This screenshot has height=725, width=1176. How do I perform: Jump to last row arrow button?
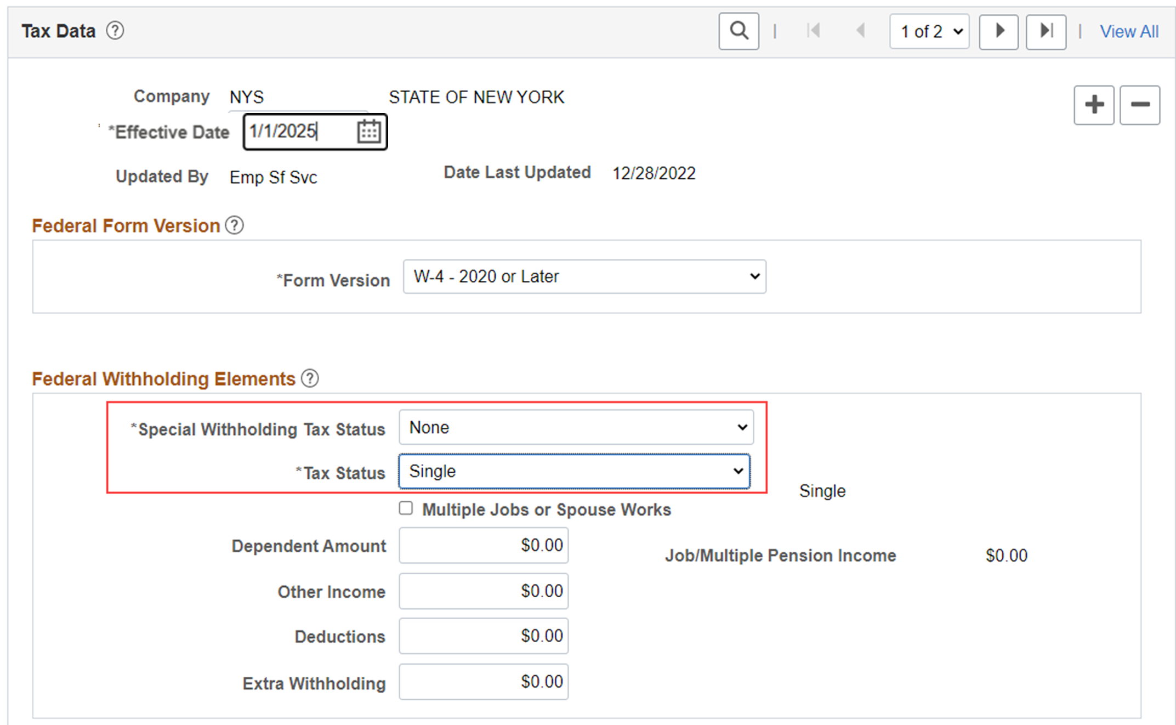pos(1046,31)
